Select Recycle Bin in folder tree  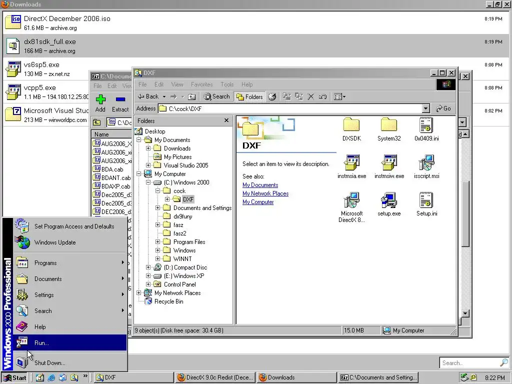tap(168, 301)
